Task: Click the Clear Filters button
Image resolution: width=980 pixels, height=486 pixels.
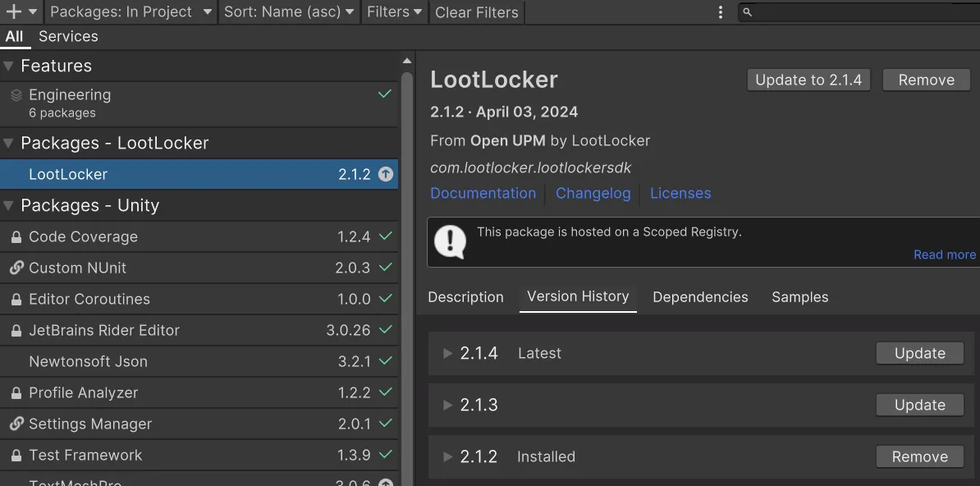Action: pyautogui.click(x=477, y=11)
